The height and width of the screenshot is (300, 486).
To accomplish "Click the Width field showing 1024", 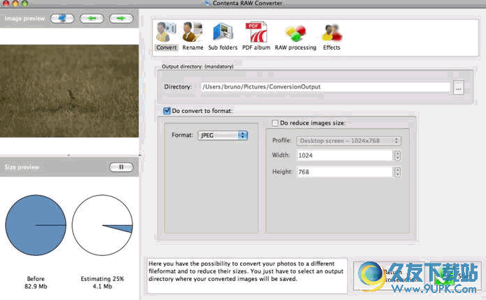I will [345, 156].
